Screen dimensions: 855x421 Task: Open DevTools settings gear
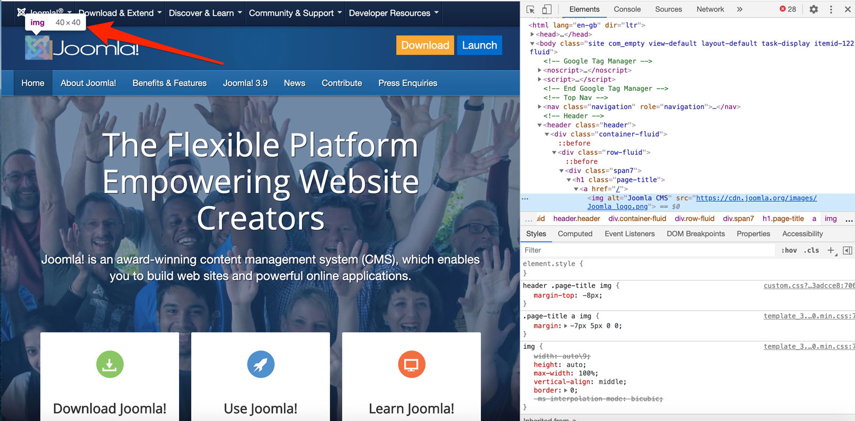813,10
